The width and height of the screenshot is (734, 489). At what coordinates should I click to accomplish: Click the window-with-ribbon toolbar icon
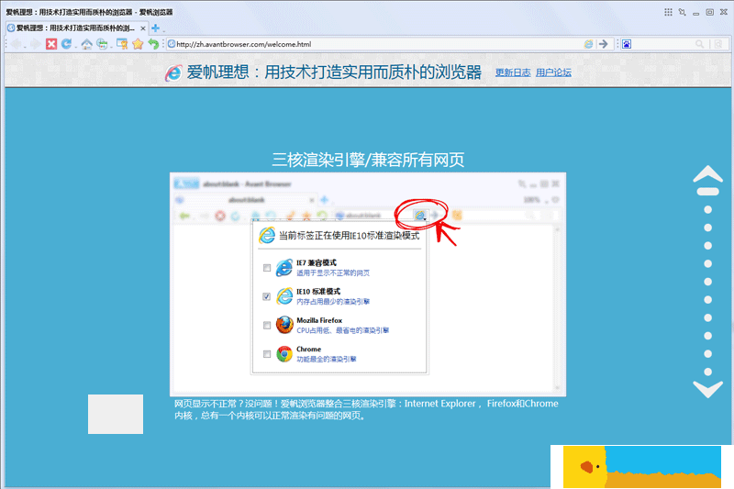(x=122, y=44)
